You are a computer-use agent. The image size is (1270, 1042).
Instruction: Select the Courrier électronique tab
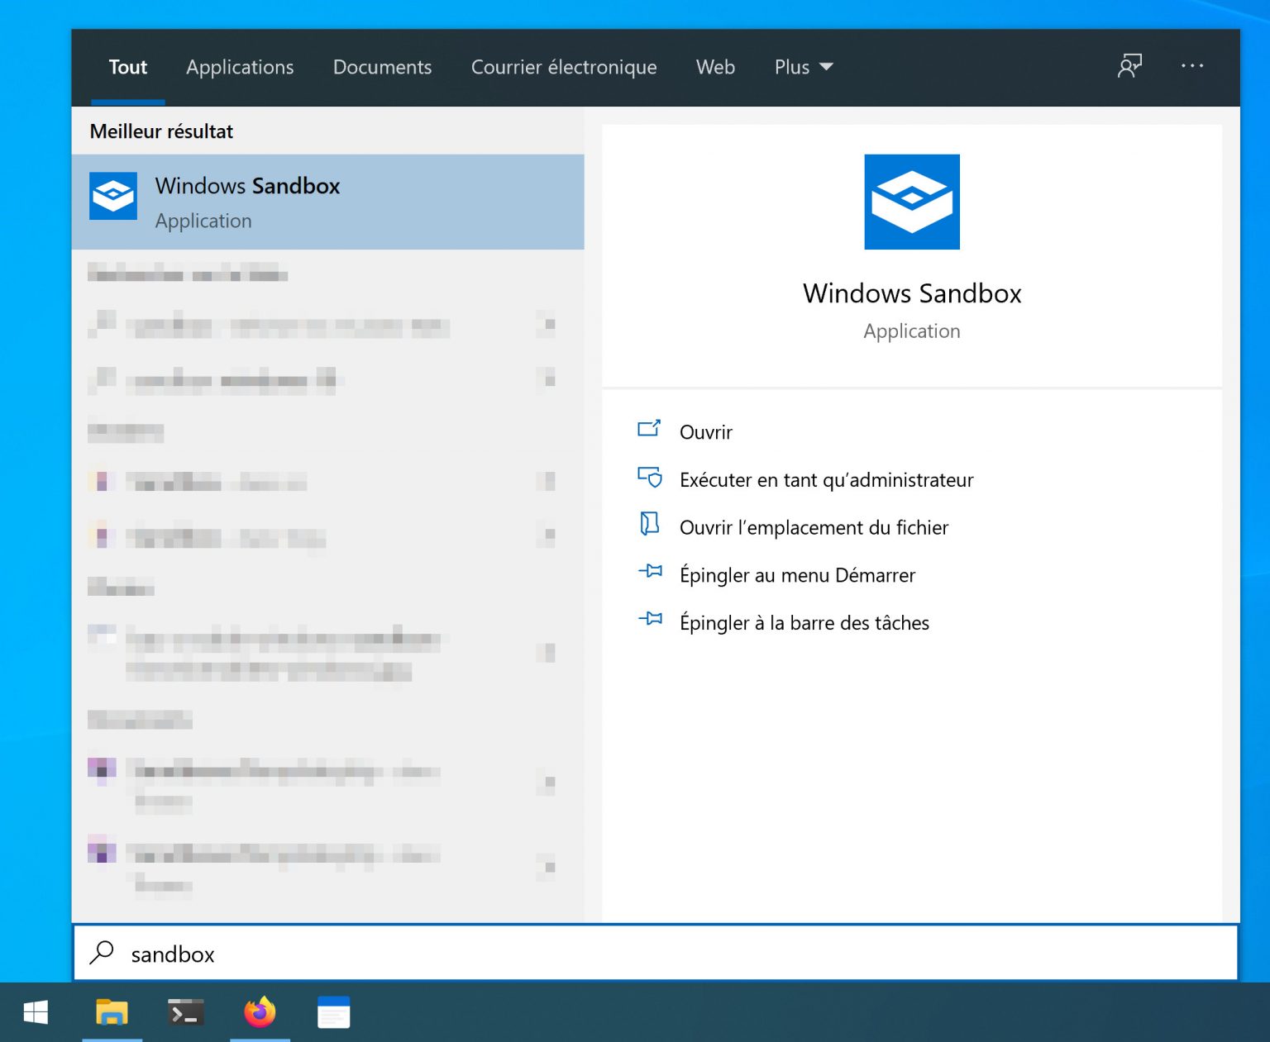[x=564, y=67]
